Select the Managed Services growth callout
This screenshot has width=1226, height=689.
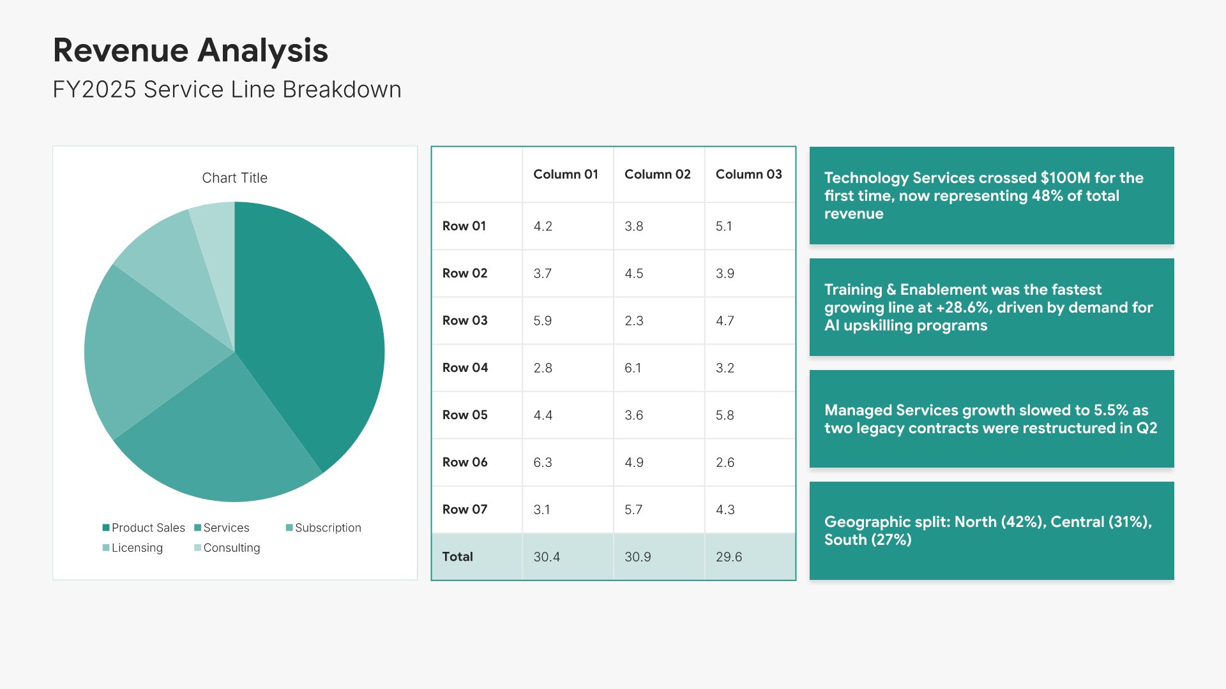991,419
